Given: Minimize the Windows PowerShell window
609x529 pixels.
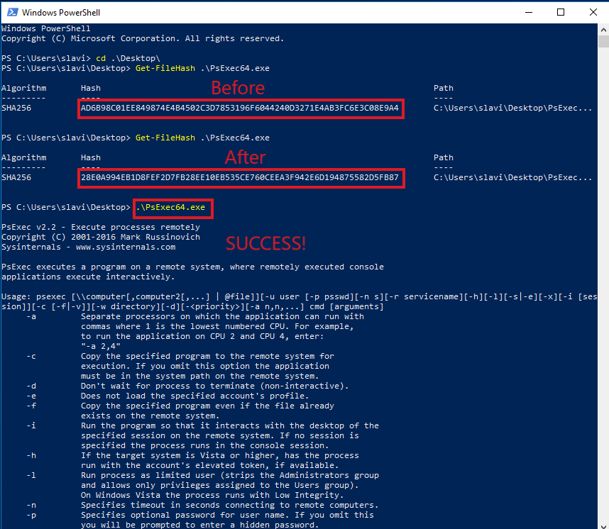Looking at the screenshot, I should (529, 12).
